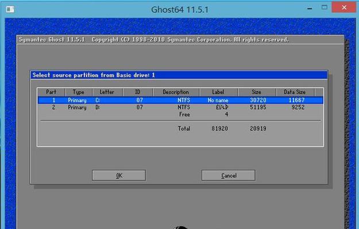Close the Ghost64 window

coord(344,7)
